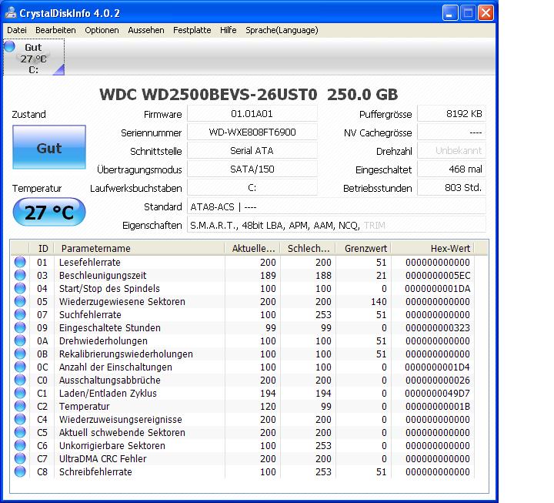The image size is (554, 503).
Task: Select the UltraDMA CRC Fehler row name
Action: tap(103, 459)
